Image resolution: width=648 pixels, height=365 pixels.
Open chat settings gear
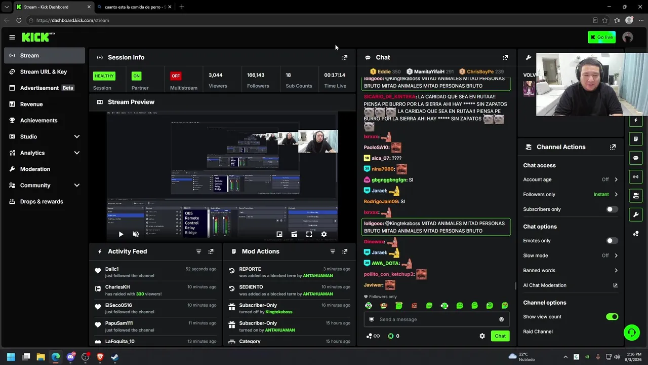coord(482,336)
